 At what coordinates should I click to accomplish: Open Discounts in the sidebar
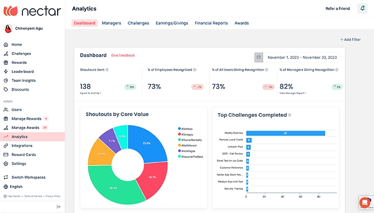tap(20, 89)
